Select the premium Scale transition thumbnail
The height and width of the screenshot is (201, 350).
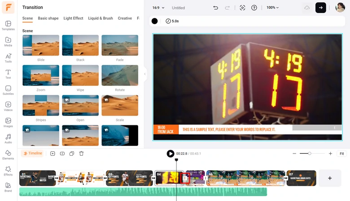tap(120, 106)
